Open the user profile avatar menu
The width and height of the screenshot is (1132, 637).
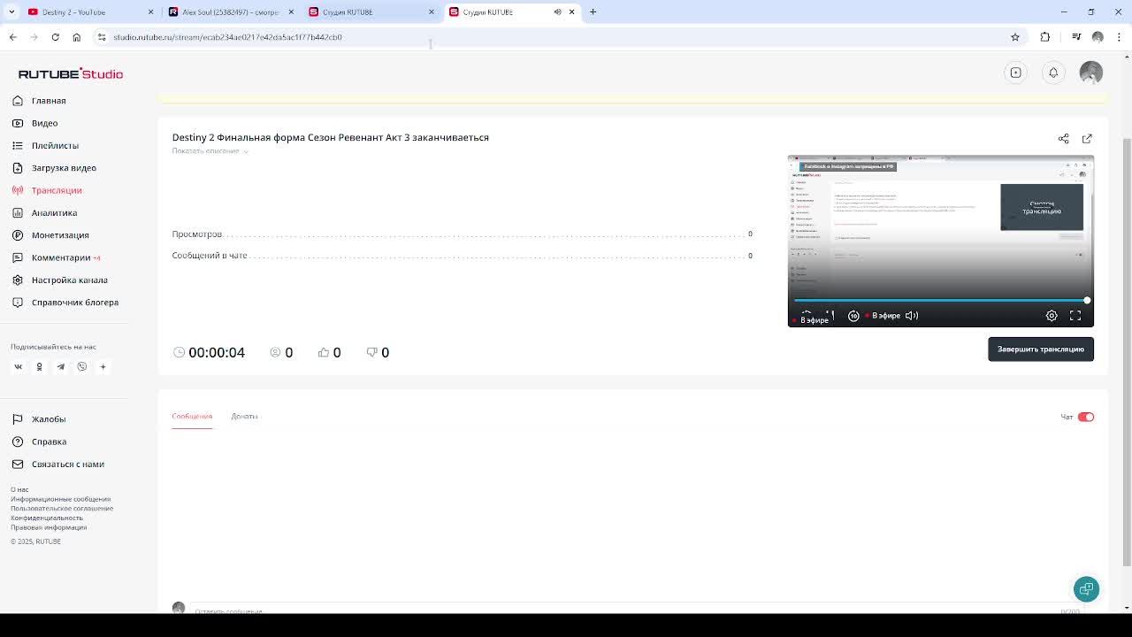click(1091, 73)
